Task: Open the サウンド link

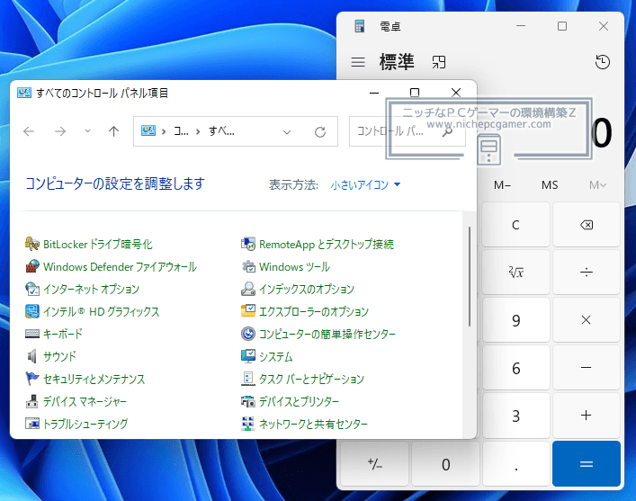Action: coord(59,356)
